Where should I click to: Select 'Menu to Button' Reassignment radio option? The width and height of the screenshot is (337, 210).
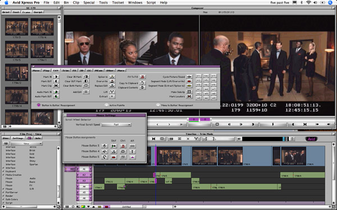[158, 105]
